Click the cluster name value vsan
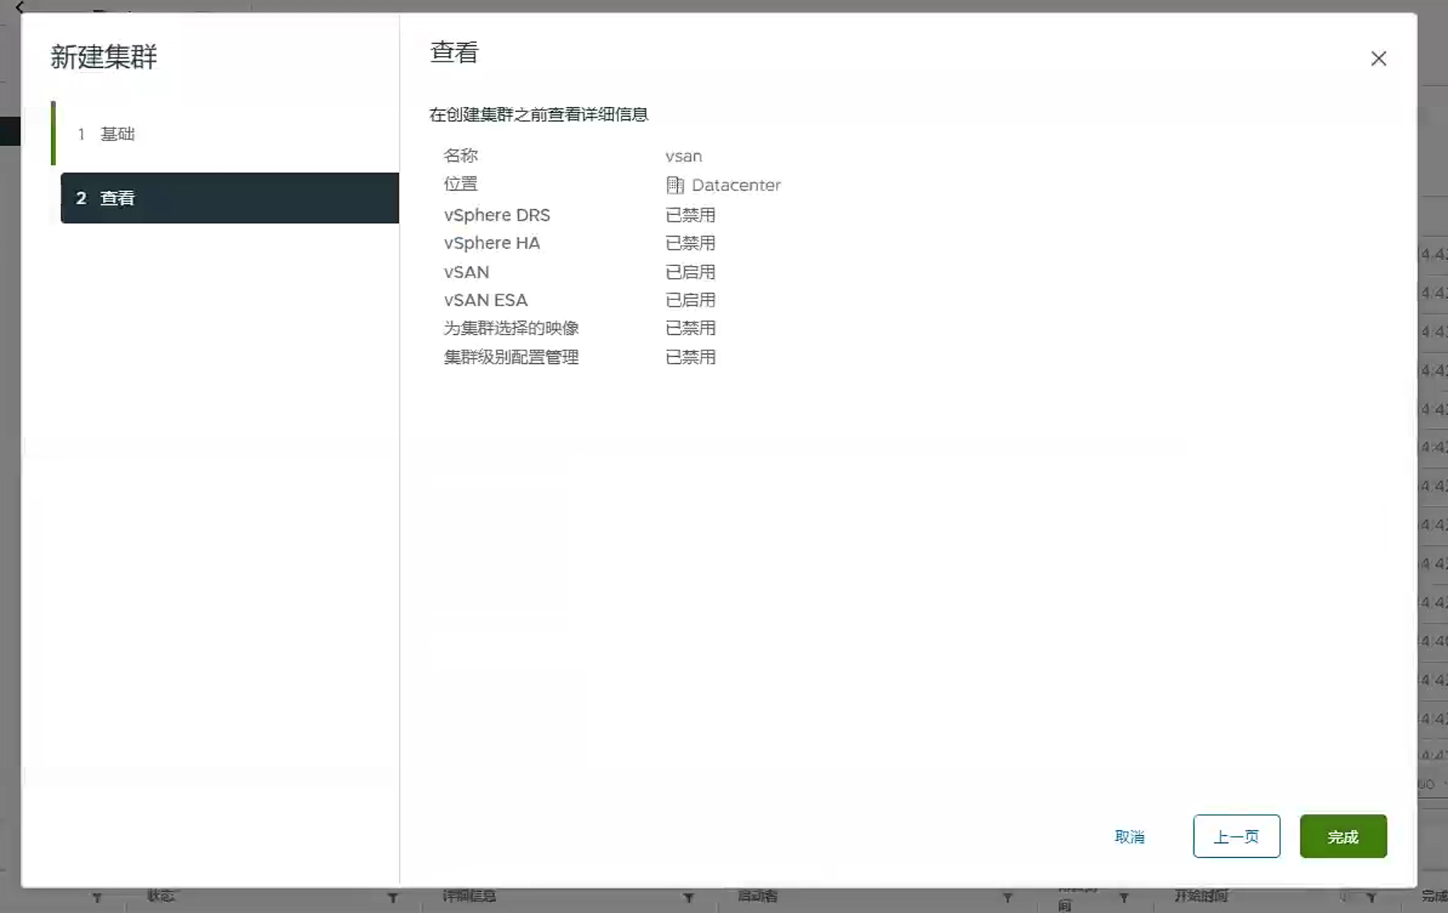Image resolution: width=1448 pixels, height=913 pixels. (x=683, y=156)
